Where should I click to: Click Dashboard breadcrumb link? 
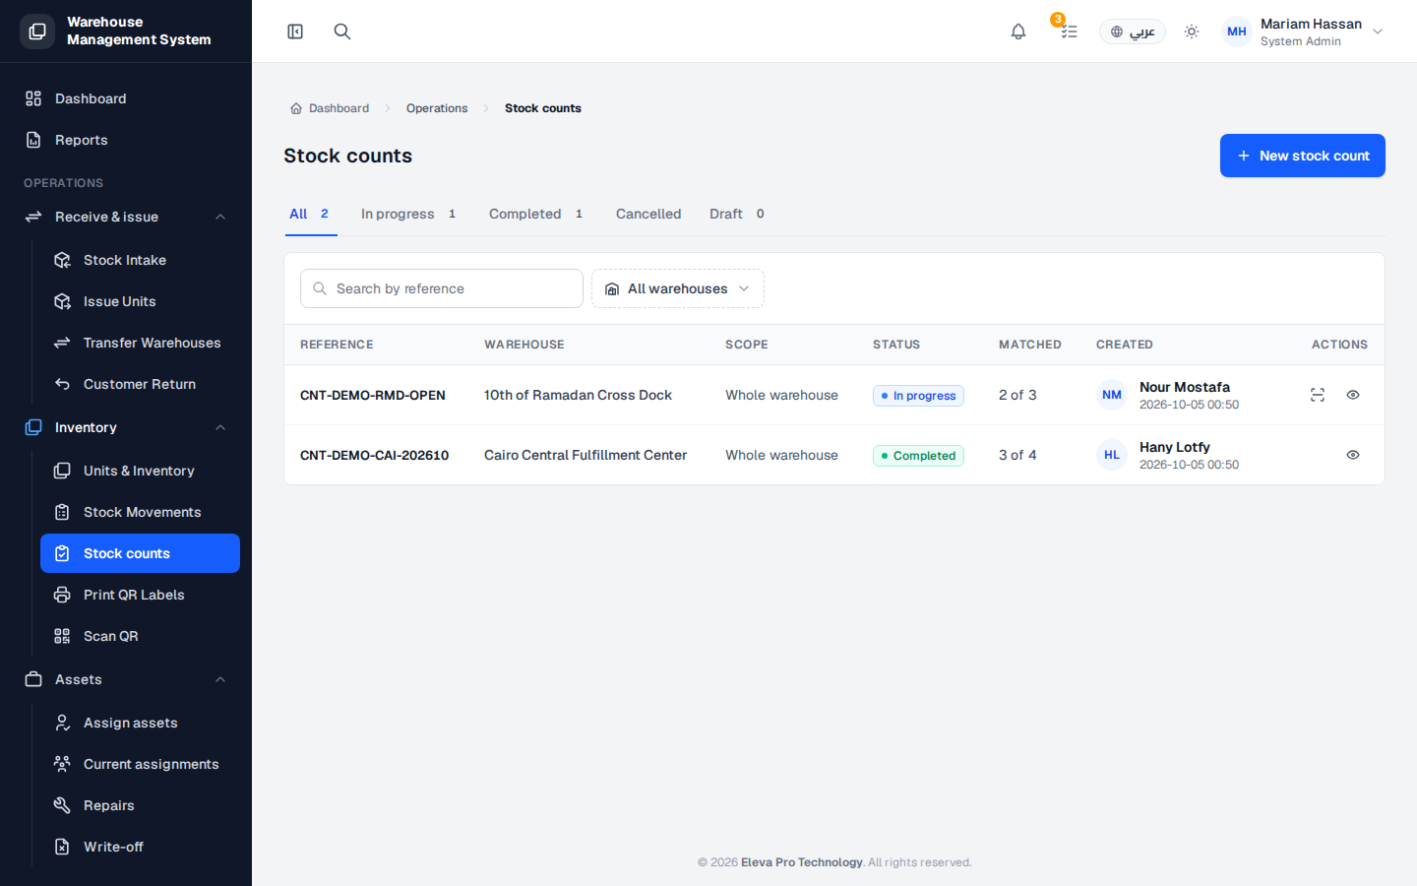[330, 108]
